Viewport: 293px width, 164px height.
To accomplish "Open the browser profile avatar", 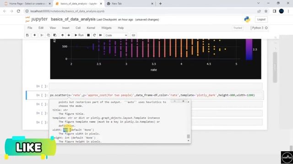I will pos(282,11).
